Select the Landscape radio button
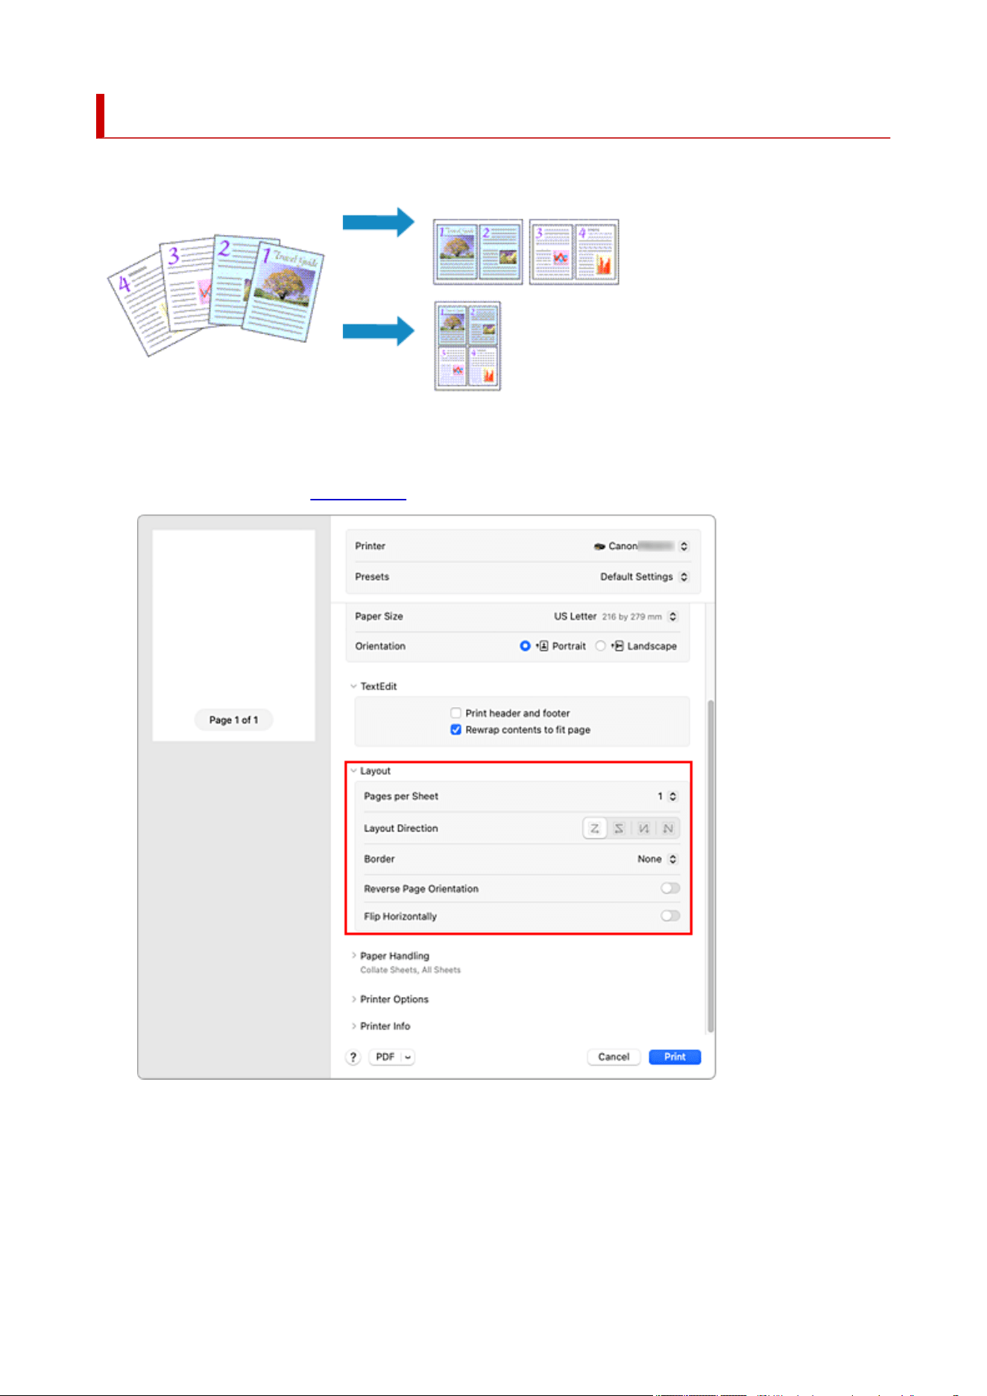Image resolution: width=987 pixels, height=1396 pixels. [600, 646]
